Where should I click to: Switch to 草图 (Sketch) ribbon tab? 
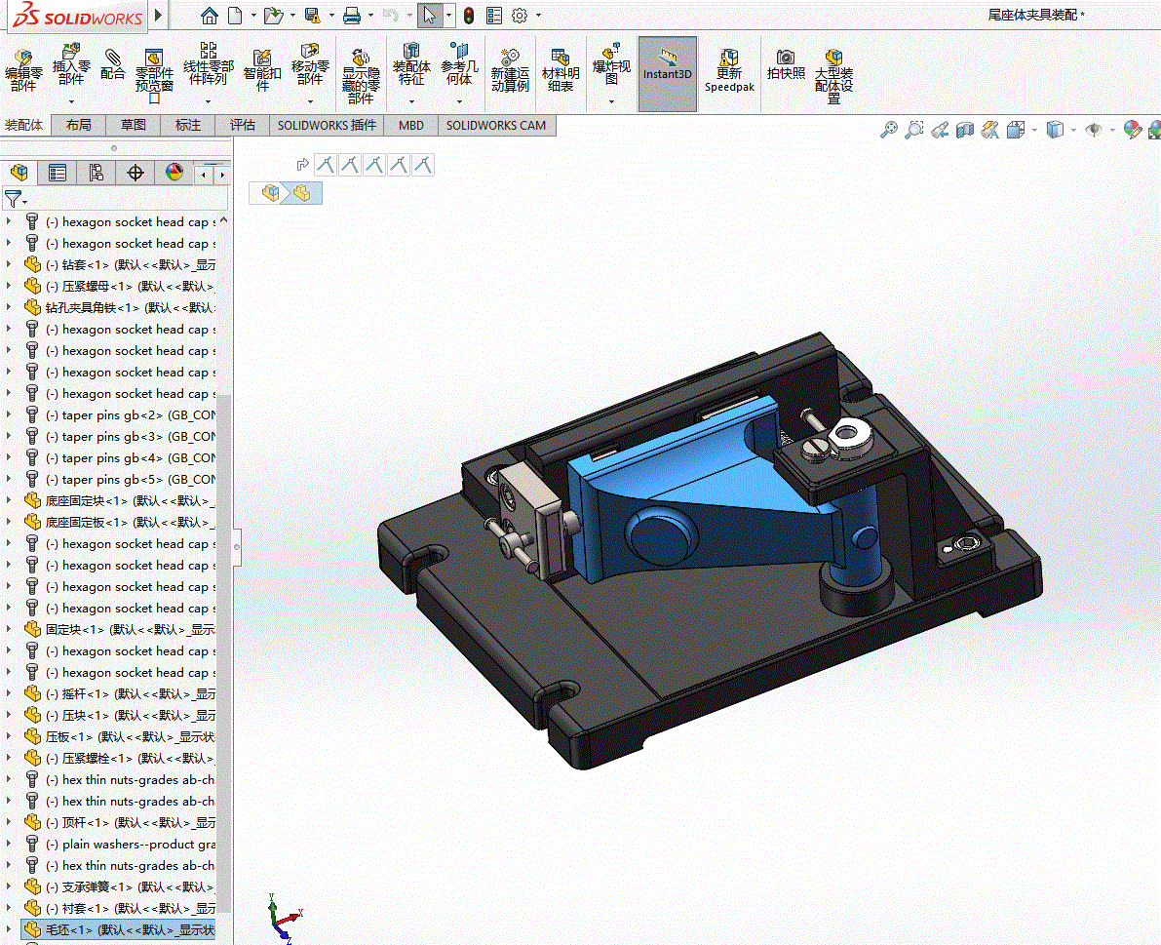tap(134, 125)
